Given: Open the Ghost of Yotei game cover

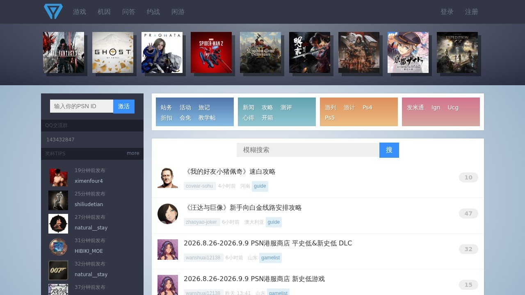Looking at the screenshot, I should (113, 52).
